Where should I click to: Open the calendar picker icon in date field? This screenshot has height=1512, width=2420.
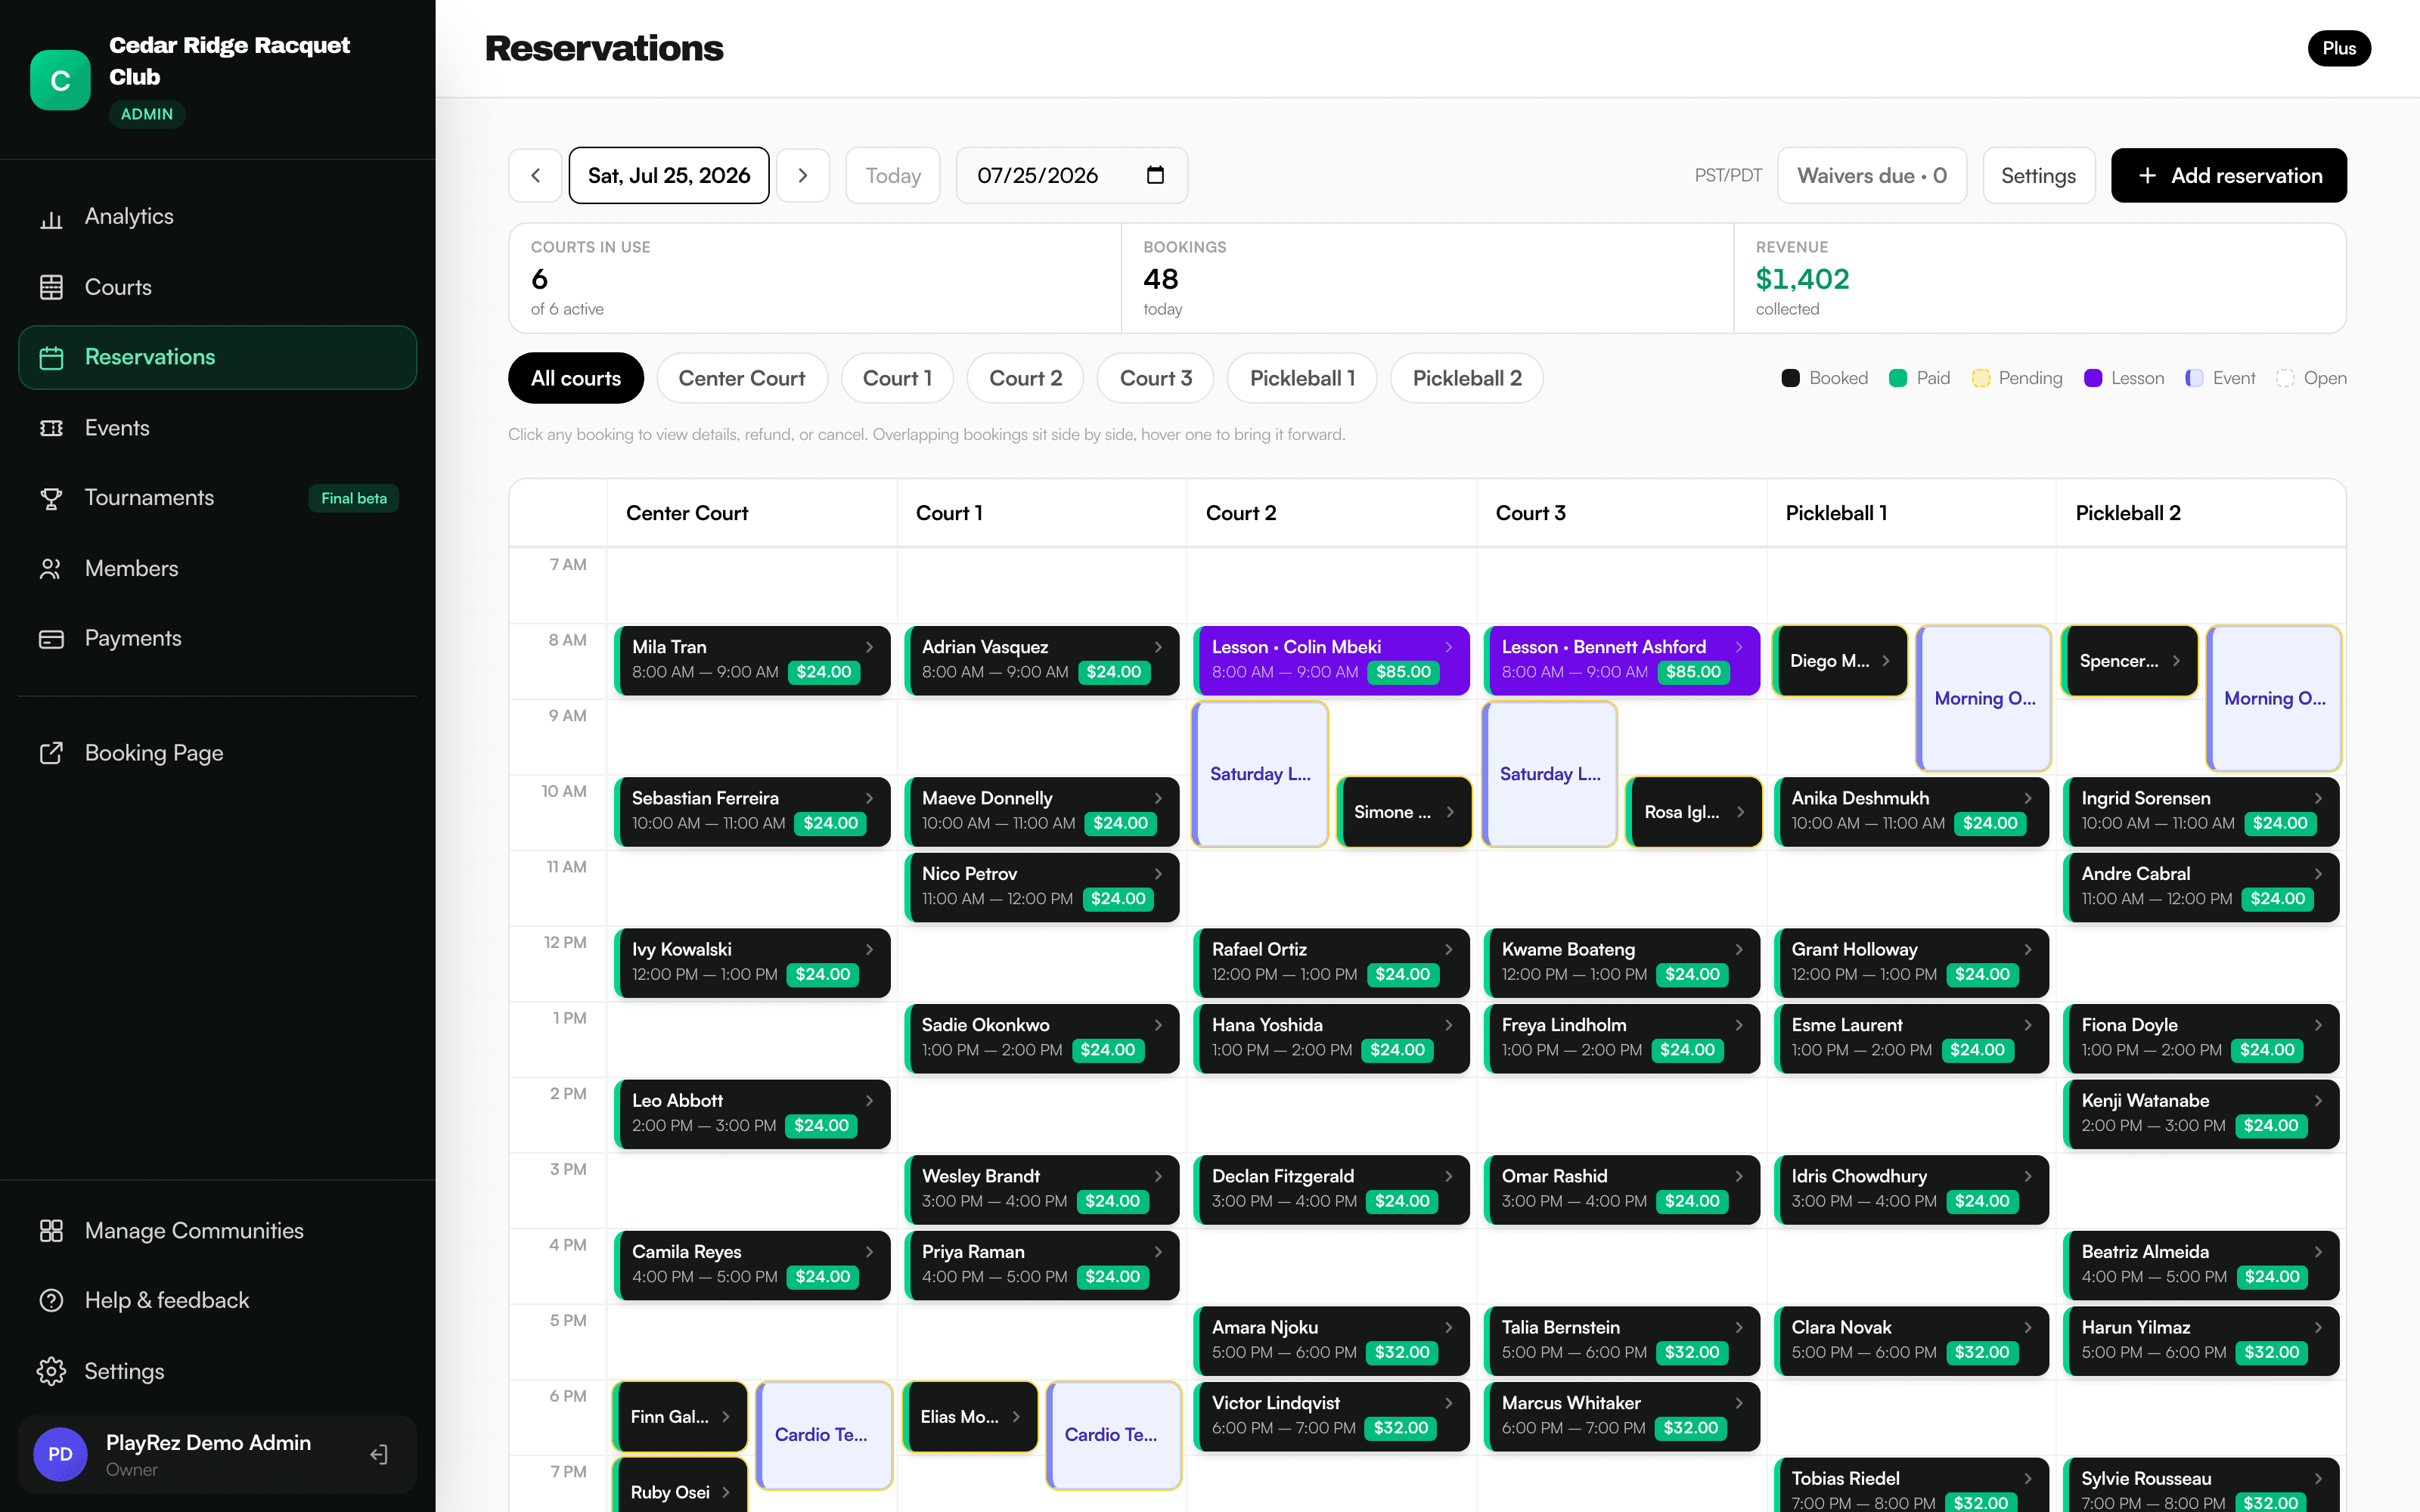(x=1155, y=175)
